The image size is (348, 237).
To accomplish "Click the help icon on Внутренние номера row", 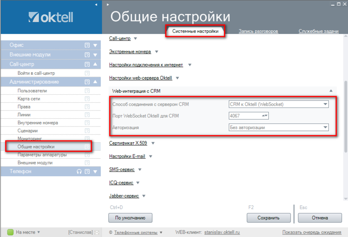I will (x=87, y=123).
